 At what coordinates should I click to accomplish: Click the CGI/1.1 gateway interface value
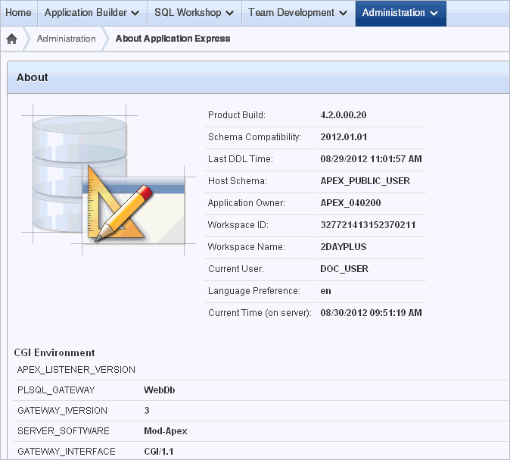tap(159, 452)
